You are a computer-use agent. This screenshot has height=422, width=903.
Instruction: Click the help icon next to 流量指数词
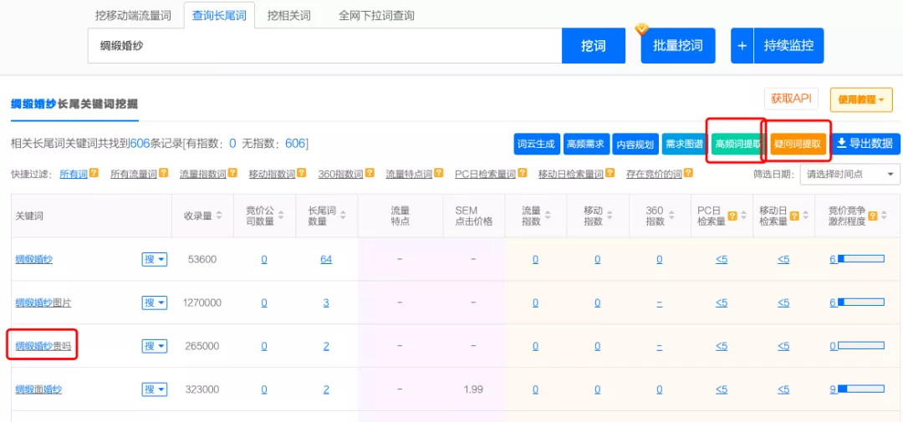click(x=233, y=174)
